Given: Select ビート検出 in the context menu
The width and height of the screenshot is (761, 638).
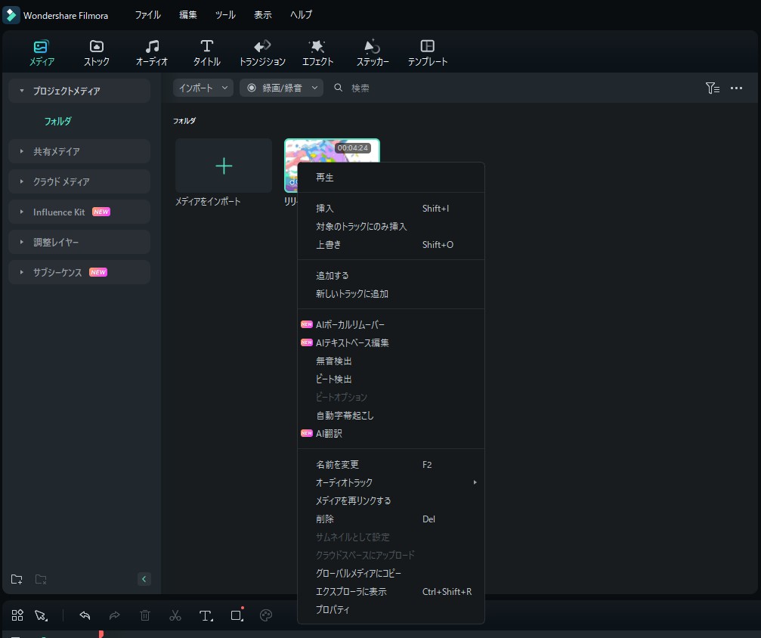Looking at the screenshot, I should point(334,379).
